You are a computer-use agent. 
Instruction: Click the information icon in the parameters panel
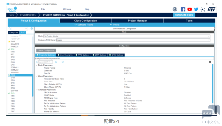click(x=210, y=62)
